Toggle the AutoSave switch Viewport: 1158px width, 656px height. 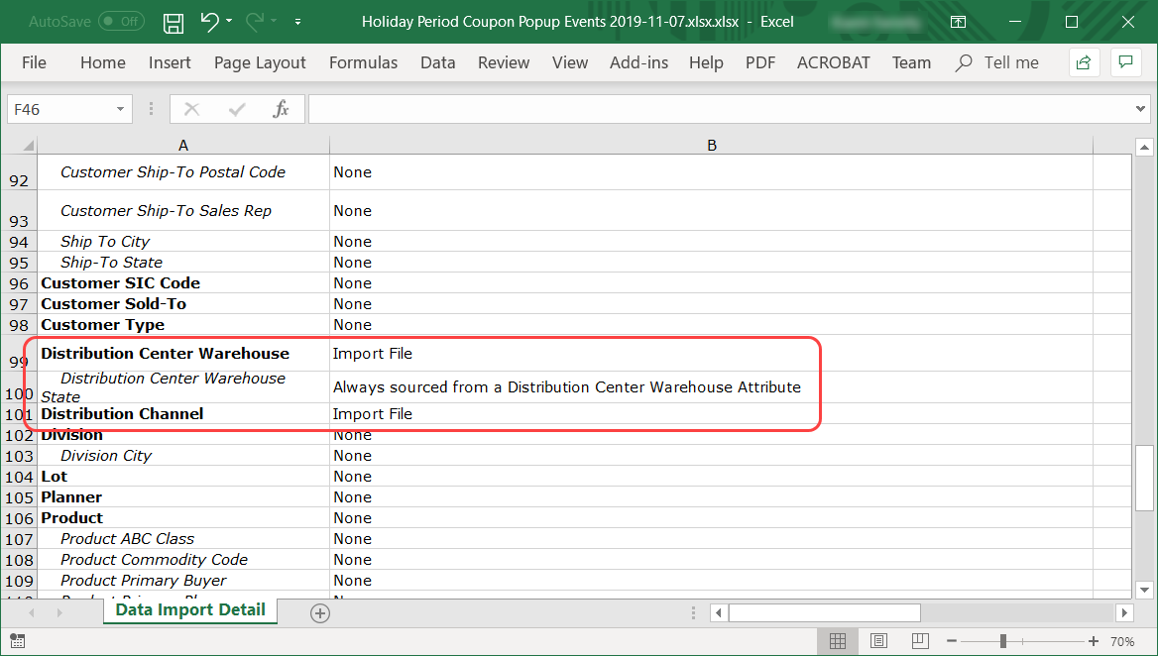pos(121,21)
